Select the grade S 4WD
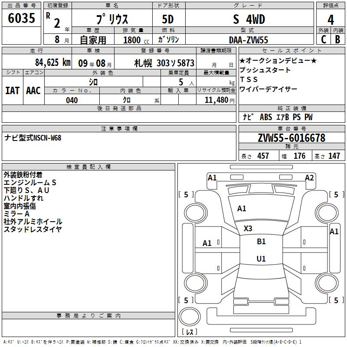347x347 pixels. (249, 20)
